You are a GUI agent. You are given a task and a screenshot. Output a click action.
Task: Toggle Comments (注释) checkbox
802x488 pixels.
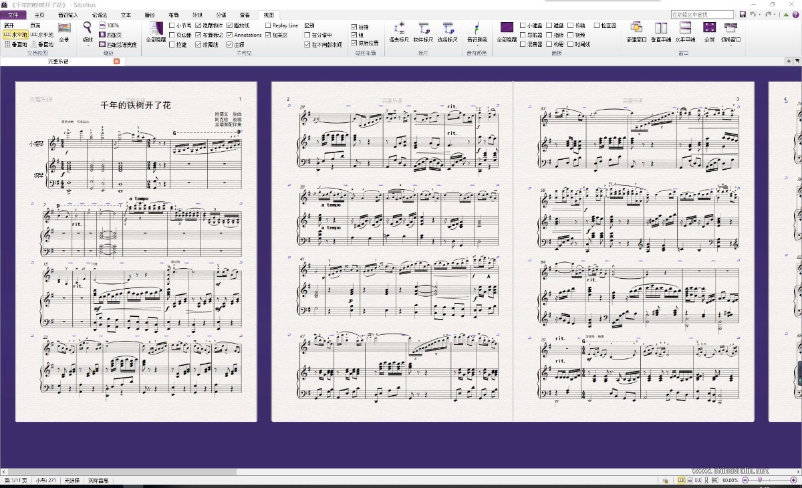coord(230,45)
